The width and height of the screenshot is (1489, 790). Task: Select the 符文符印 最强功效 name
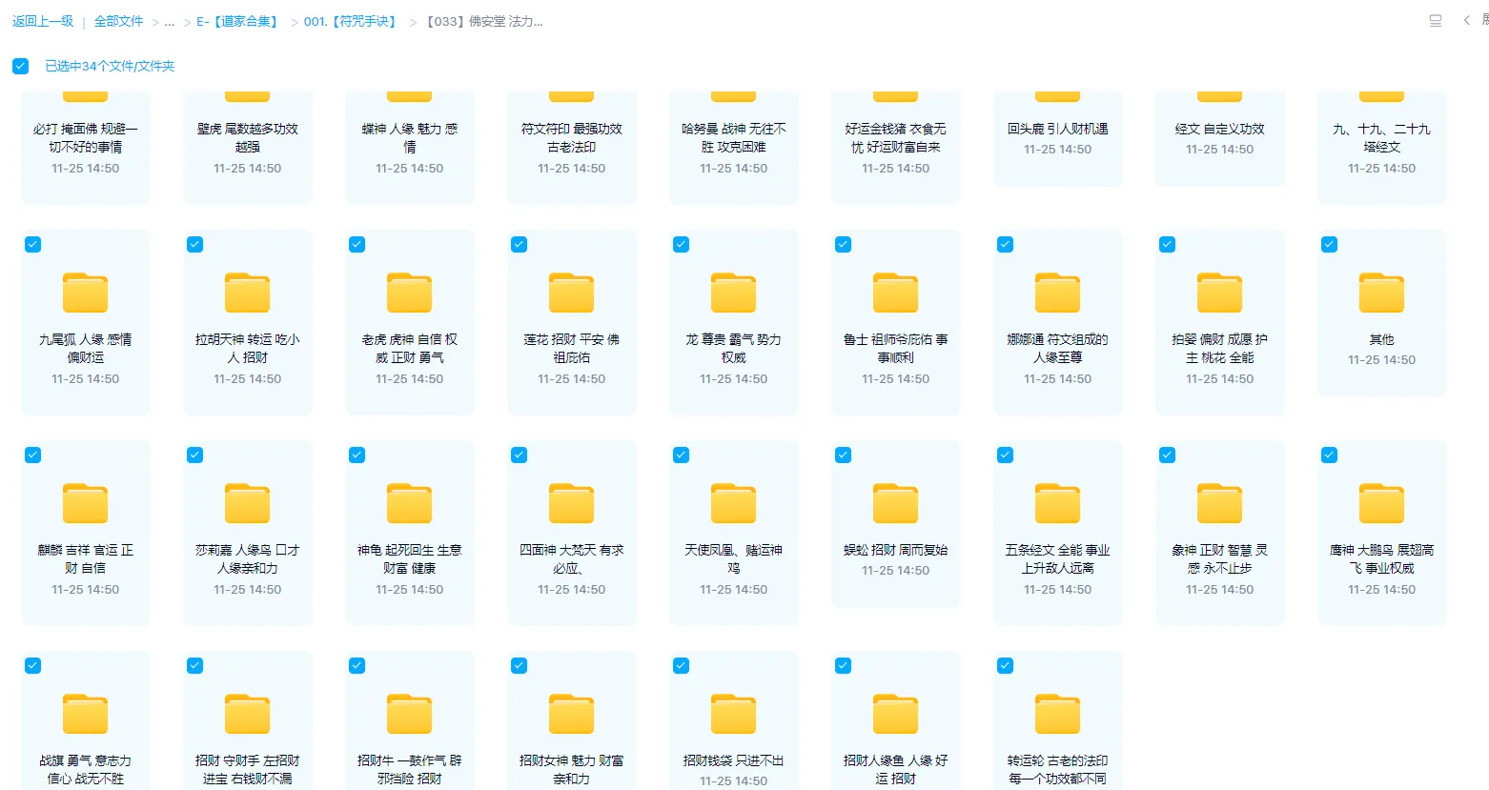[x=572, y=138]
